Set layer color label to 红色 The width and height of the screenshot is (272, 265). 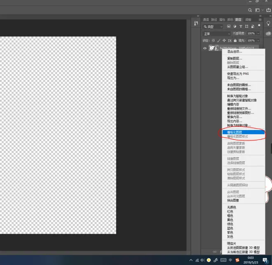(244, 212)
